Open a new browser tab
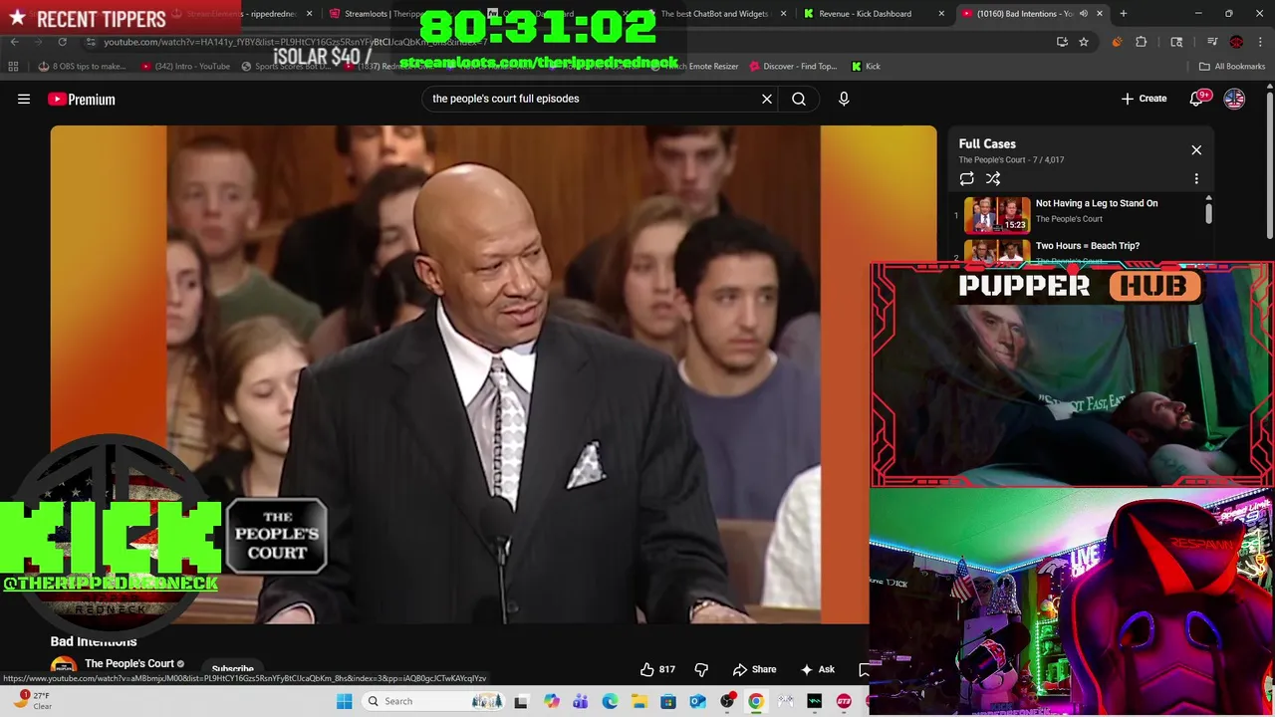 1123,14
